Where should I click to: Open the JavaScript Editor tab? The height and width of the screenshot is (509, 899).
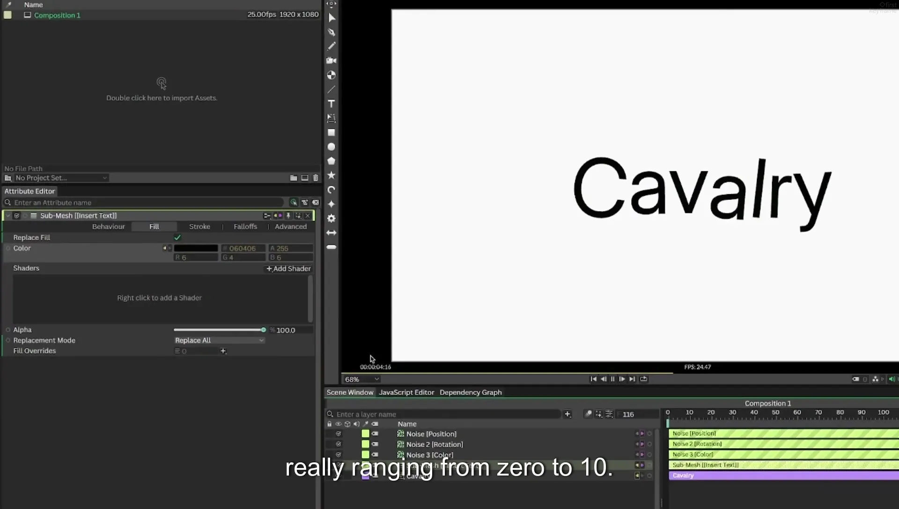[406, 393]
